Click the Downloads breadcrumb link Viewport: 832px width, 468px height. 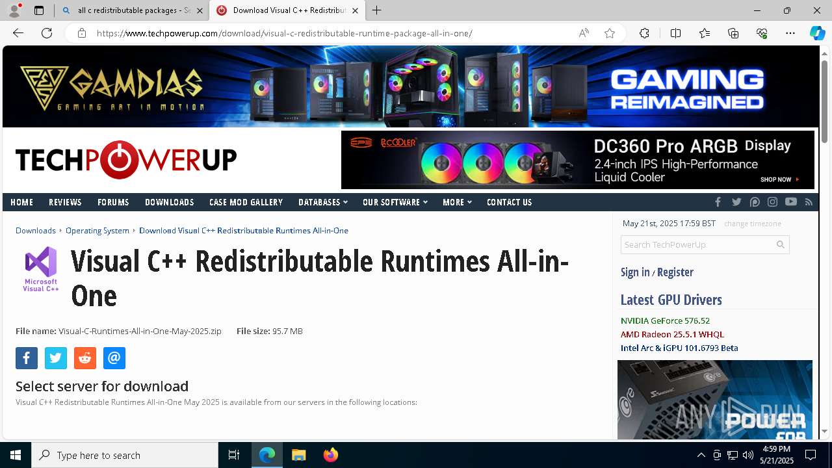click(36, 231)
